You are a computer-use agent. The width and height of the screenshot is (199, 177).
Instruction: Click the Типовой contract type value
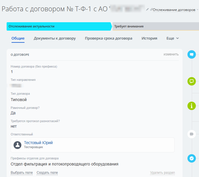(x=19, y=100)
